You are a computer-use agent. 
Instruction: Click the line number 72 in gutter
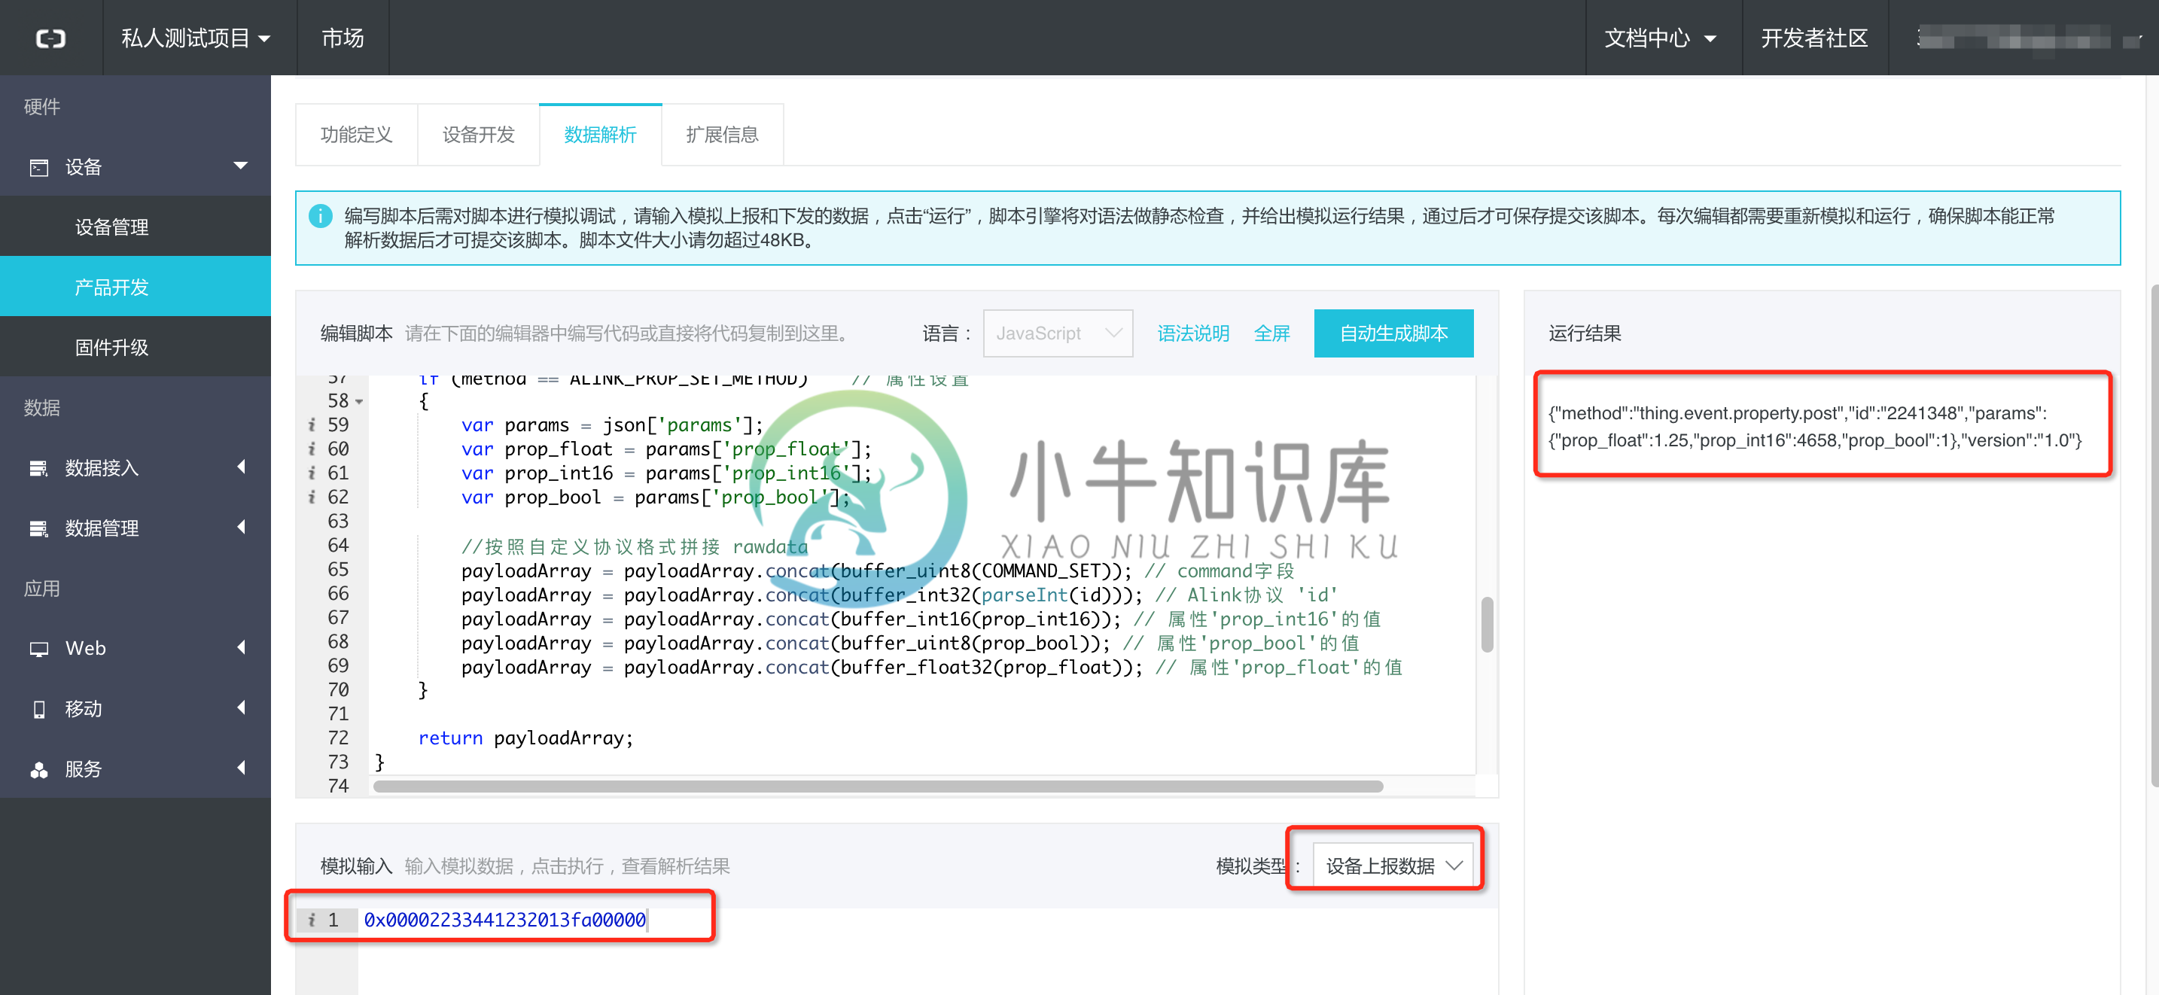click(338, 738)
